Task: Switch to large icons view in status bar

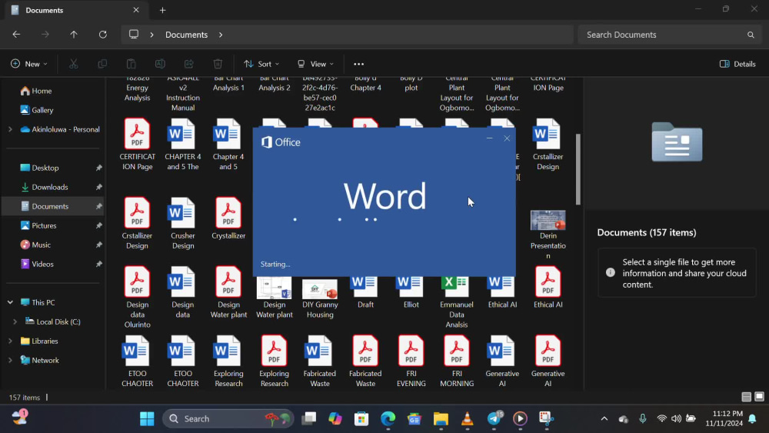Action: 759,397
